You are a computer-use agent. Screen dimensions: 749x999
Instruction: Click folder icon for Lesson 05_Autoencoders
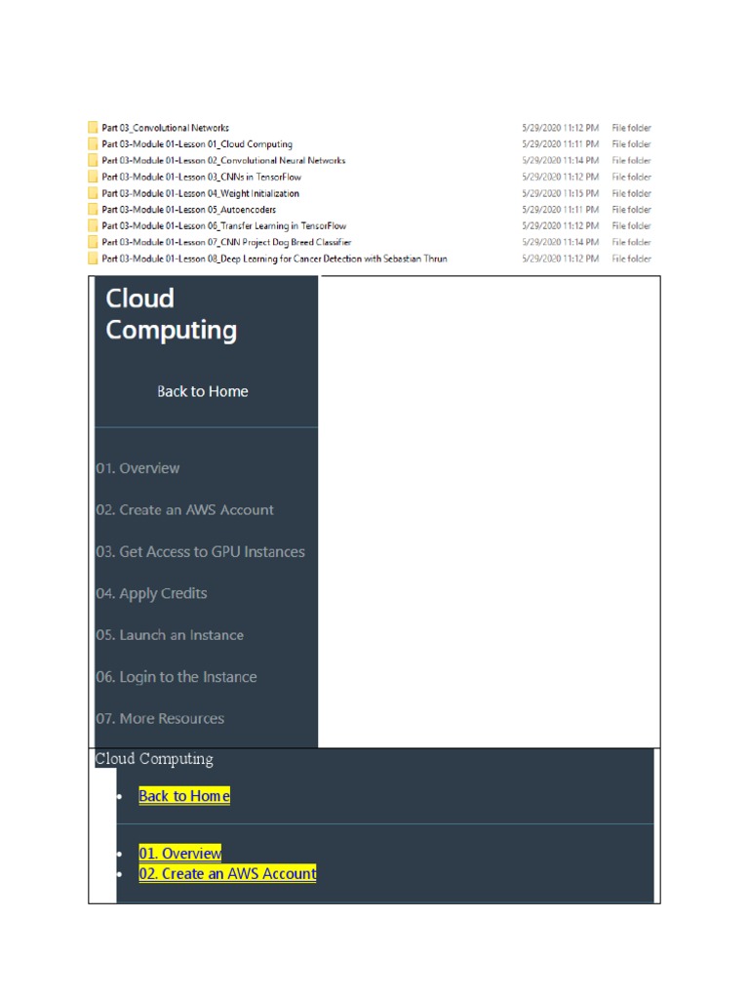[x=93, y=210]
